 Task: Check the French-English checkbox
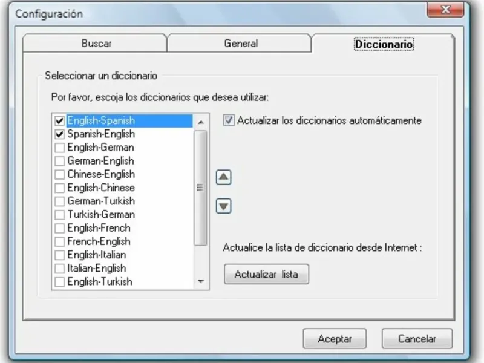[59, 241]
